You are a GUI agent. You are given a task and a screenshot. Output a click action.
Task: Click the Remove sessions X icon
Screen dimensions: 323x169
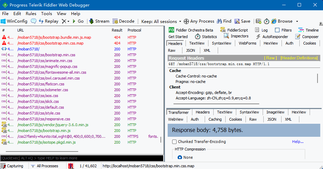click(x=64, y=21)
